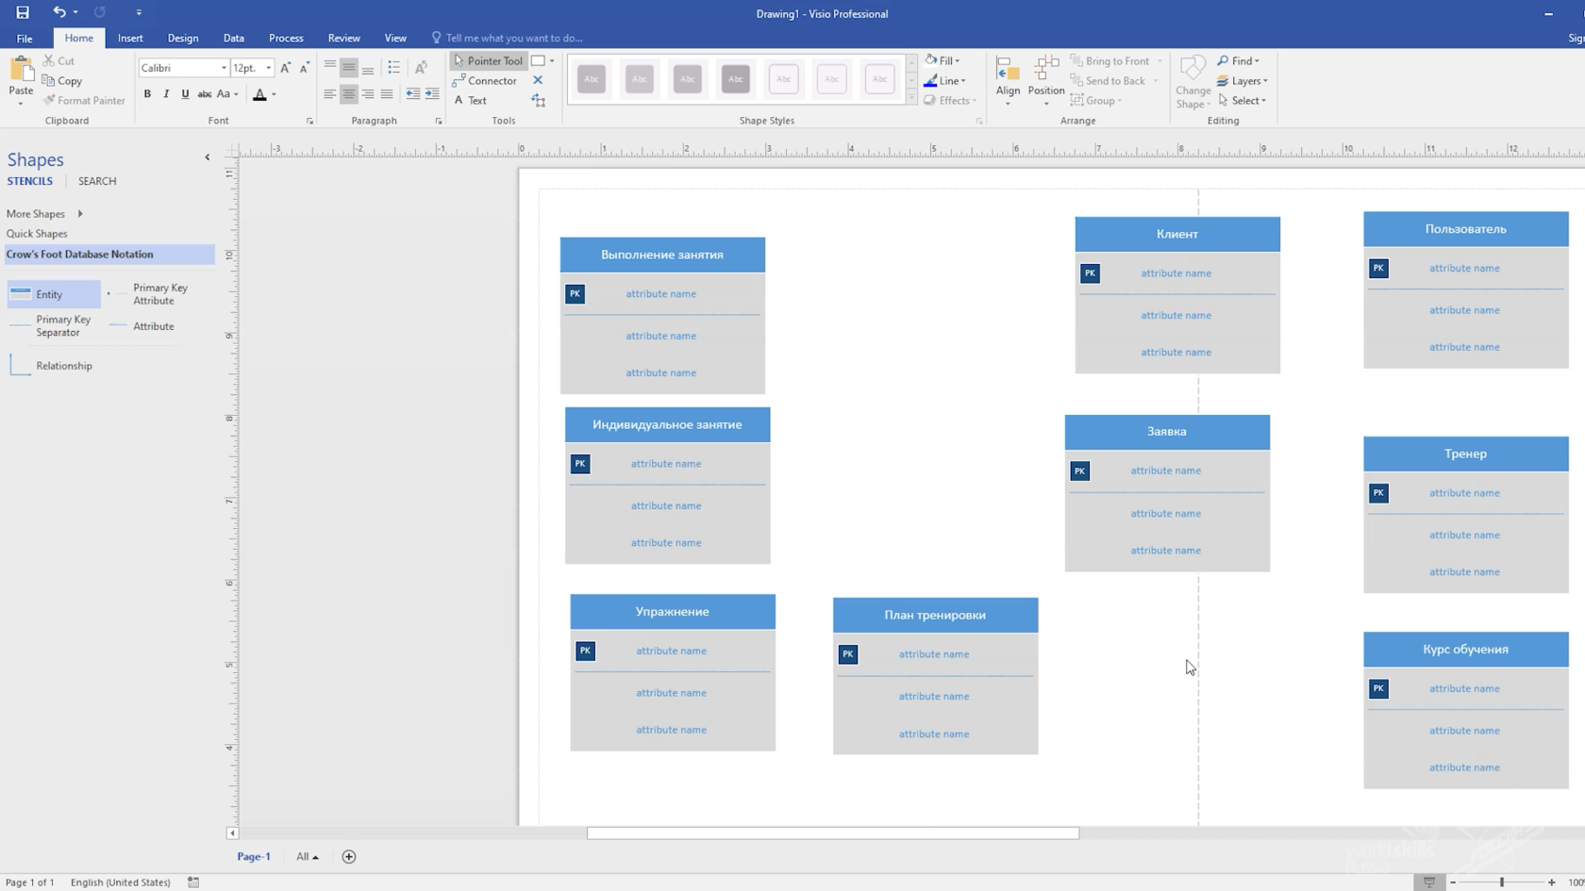Toggle Italic formatting
This screenshot has height=891, width=1585.
click(x=166, y=94)
